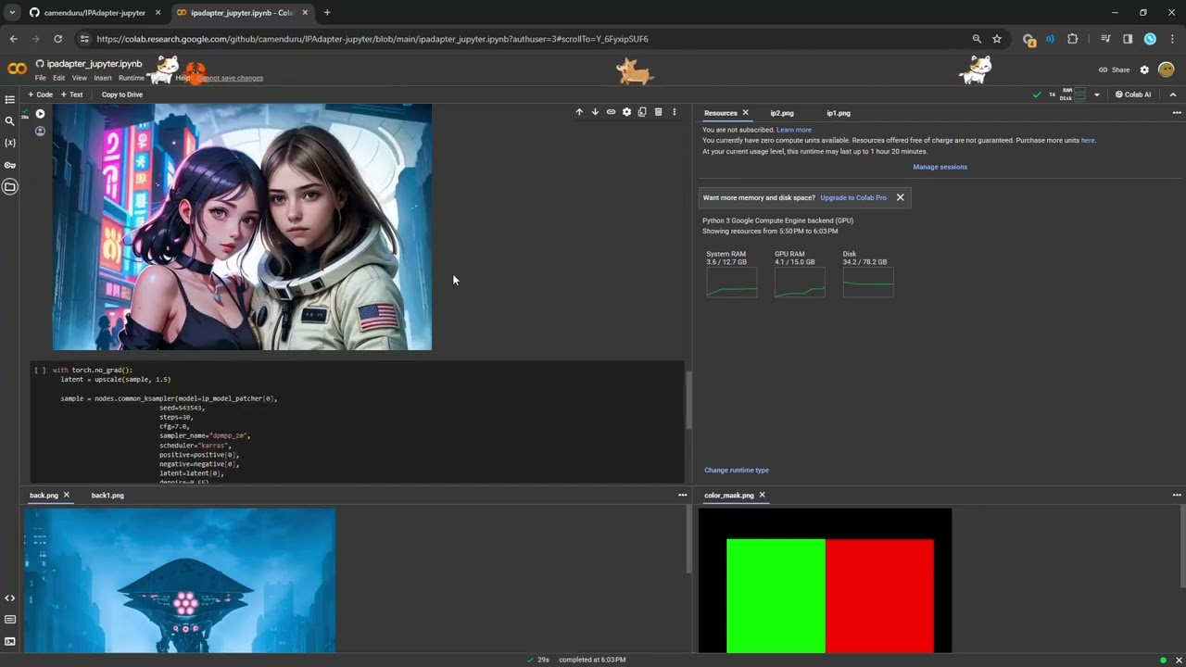The width and height of the screenshot is (1186, 667).
Task: Open code snippets panel in sidebar
Action: (x=10, y=598)
